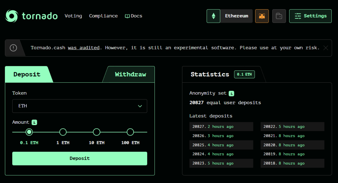Click the tornado swirl logo

[12, 16]
